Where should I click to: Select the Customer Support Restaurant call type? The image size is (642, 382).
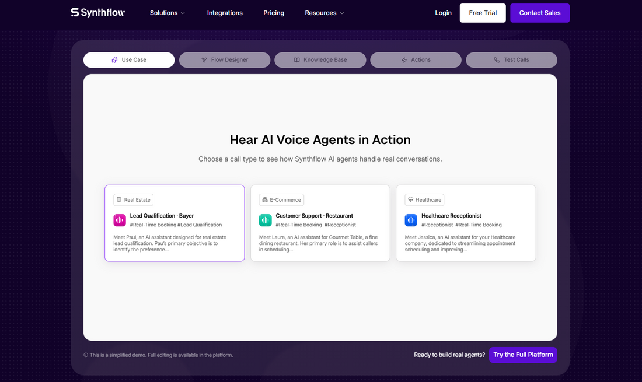(320, 223)
